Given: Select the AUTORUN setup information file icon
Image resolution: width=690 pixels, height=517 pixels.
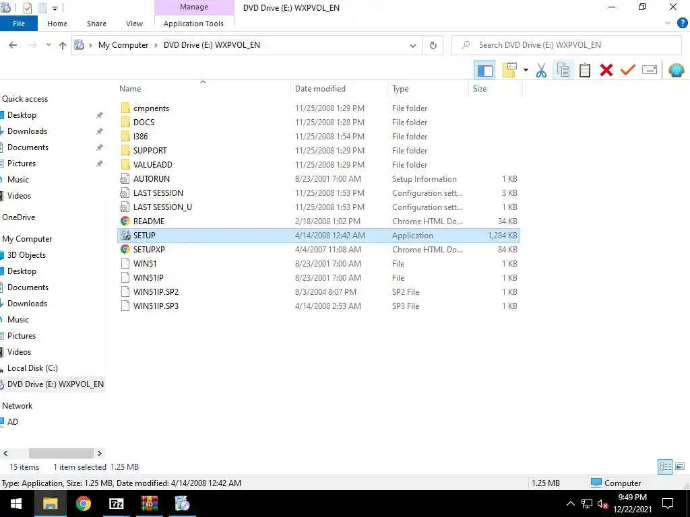Looking at the screenshot, I should [125, 179].
